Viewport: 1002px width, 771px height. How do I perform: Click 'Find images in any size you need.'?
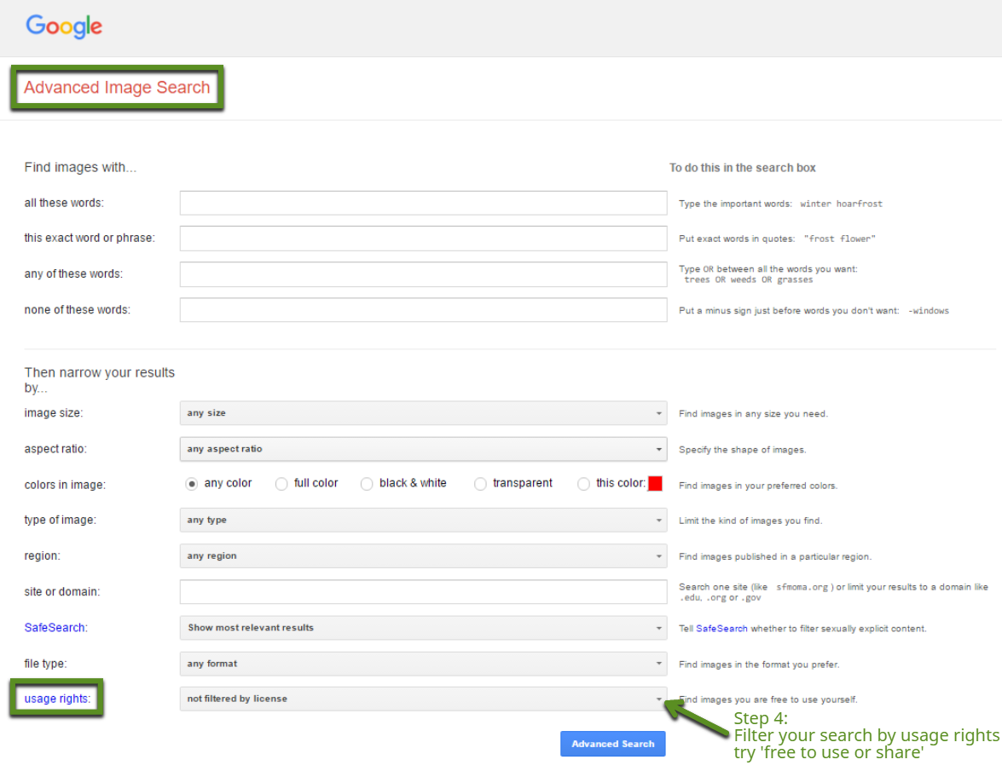pos(753,413)
